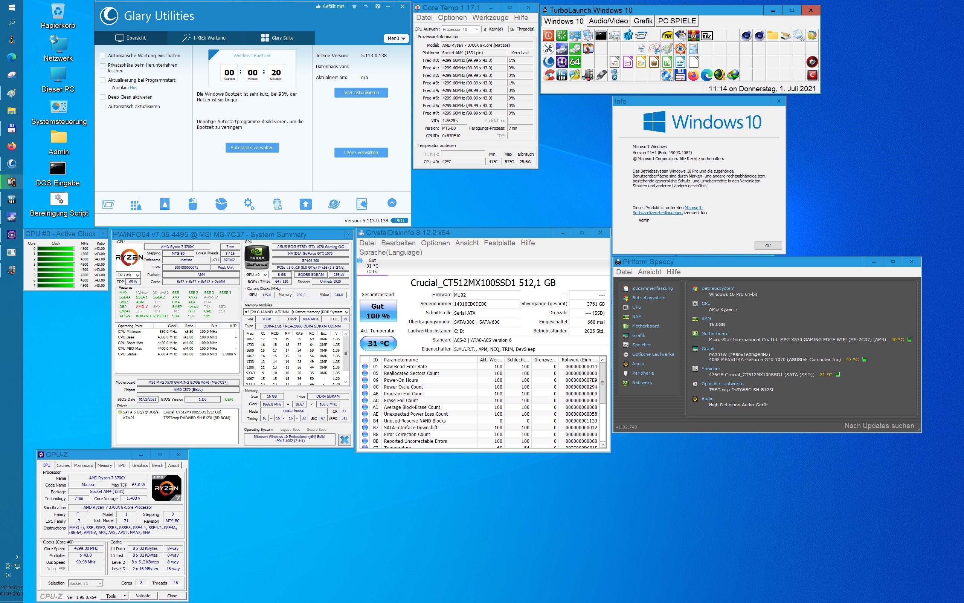Screen dimensions: 964x603
Task: Expand the Glary Menü dropdown
Action: [x=397, y=38]
